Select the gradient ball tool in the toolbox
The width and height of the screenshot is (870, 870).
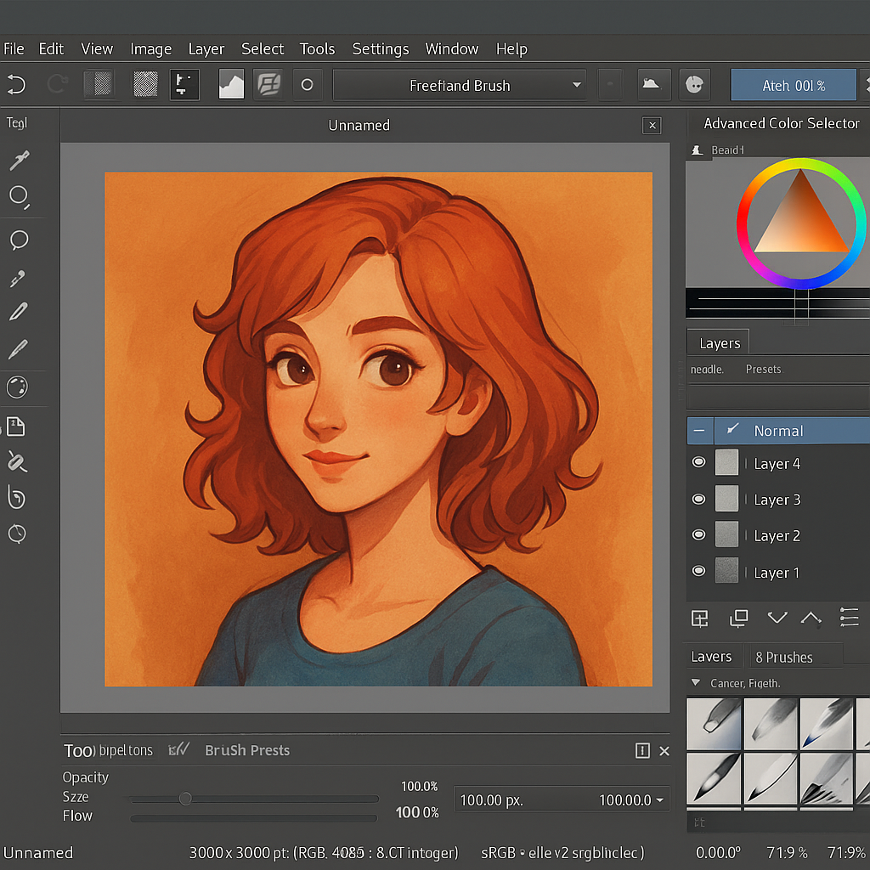point(18,387)
